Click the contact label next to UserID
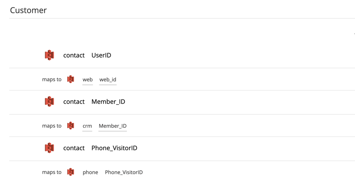 pyautogui.click(x=74, y=55)
